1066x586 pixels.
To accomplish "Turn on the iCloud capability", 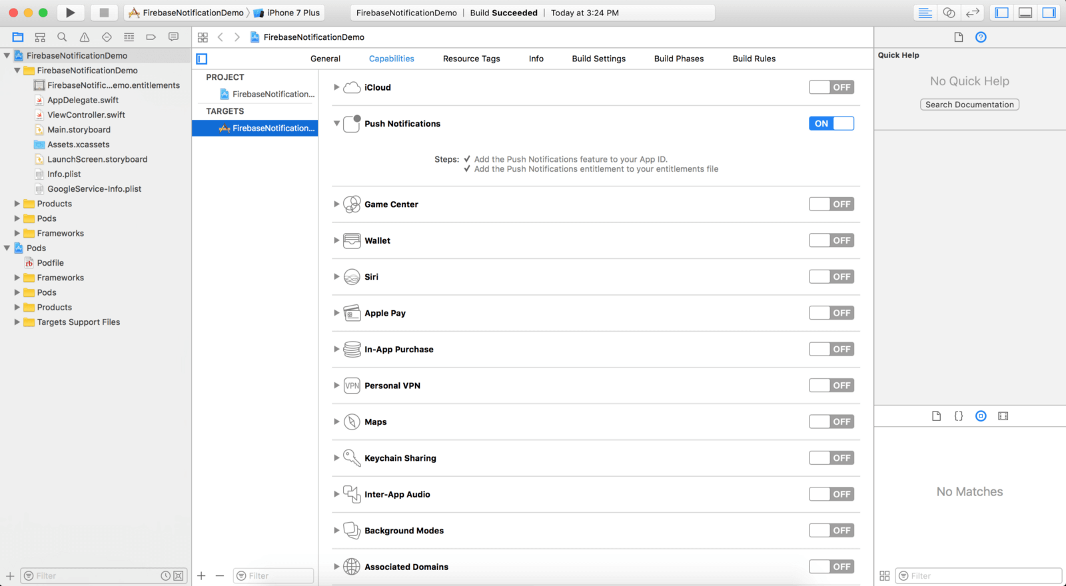I will pyautogui.click(x=831, y=87).
